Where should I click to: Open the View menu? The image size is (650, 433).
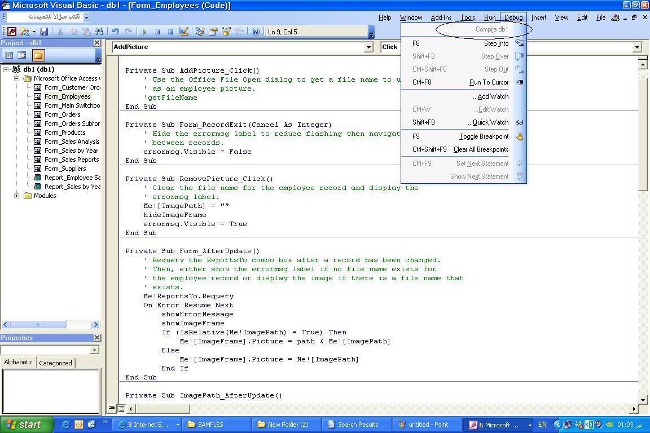tap(562, 17)
